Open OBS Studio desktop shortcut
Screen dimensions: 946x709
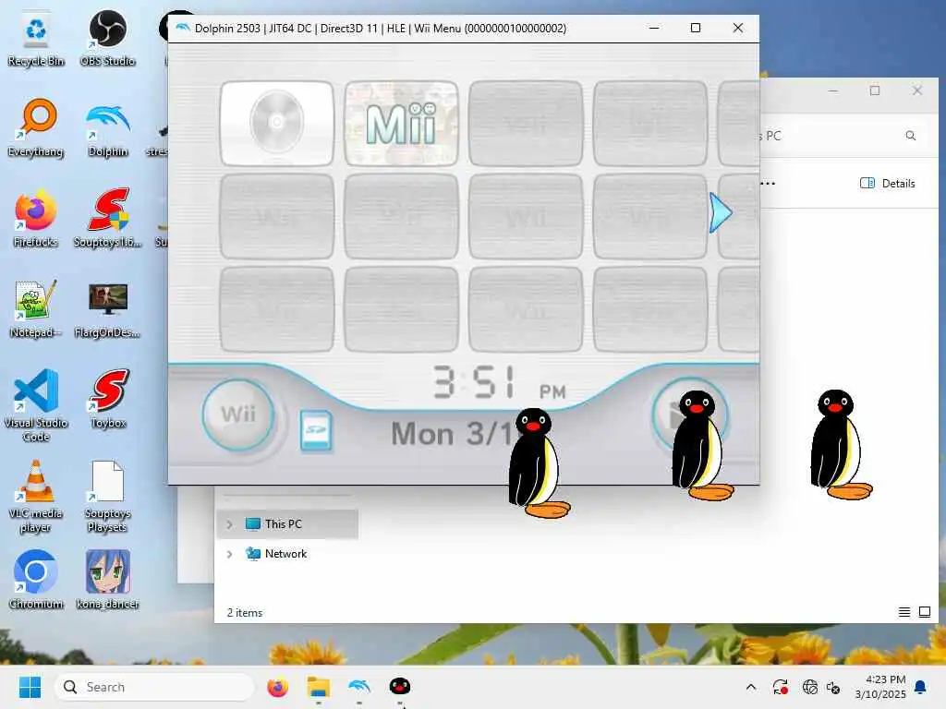(107, 39)
